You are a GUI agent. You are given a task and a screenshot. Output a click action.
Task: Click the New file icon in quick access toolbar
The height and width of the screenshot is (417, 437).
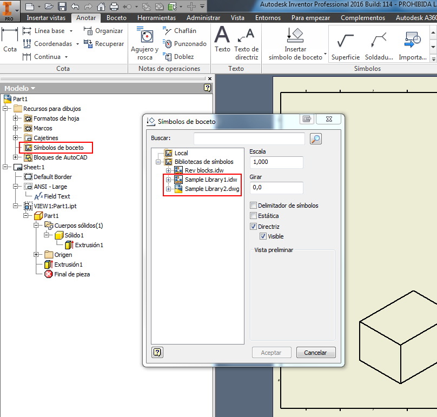coord(30,6)
